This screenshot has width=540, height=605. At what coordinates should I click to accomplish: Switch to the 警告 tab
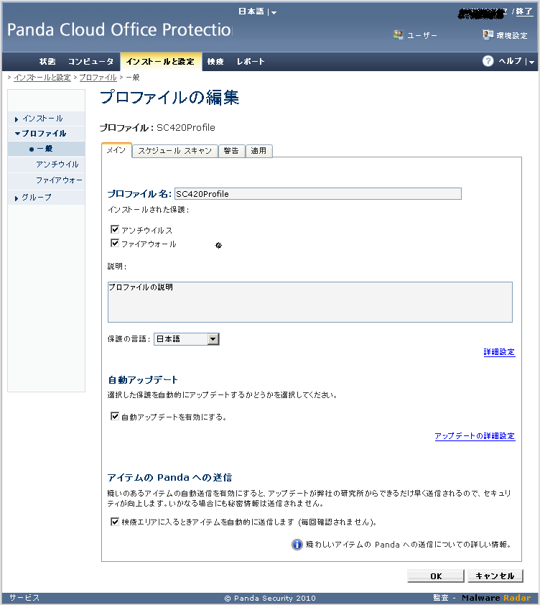[x=231, y=151]
